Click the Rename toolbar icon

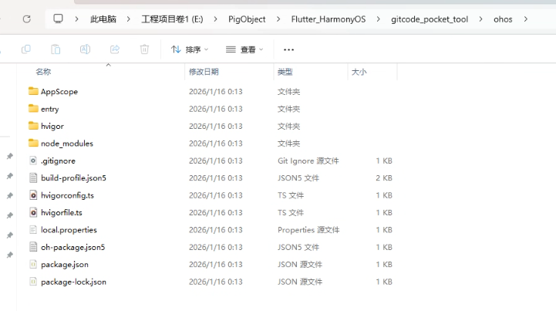pyautogui.click(x=85, y=49)
